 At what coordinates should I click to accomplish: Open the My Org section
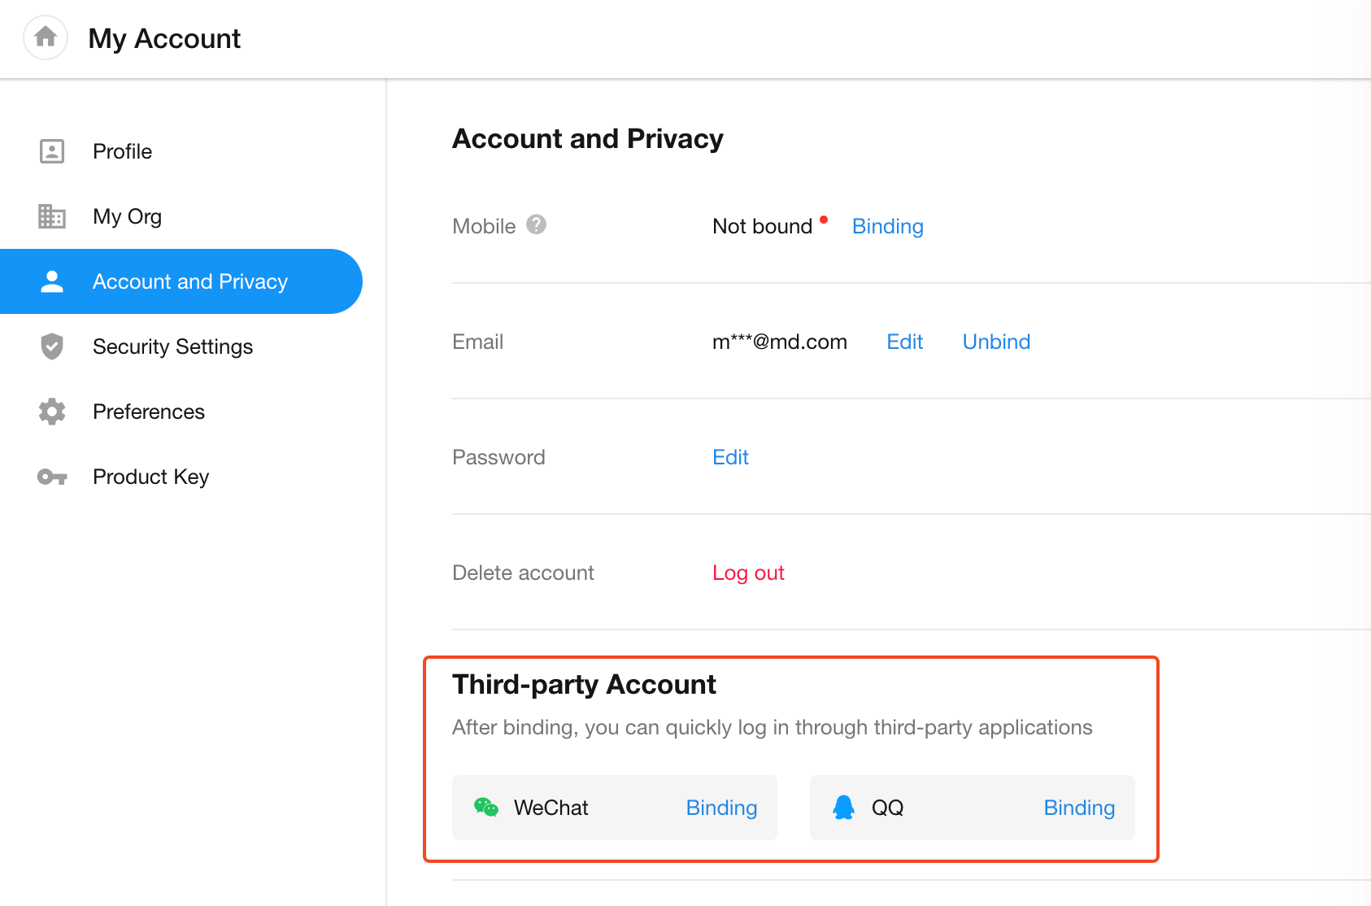[127, 216]
